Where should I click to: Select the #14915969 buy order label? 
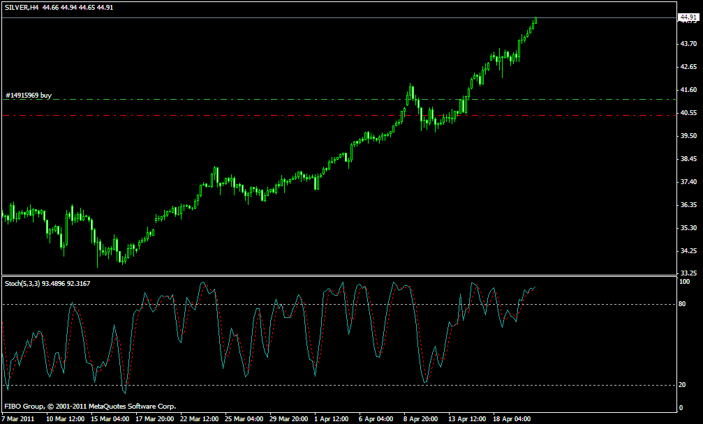[29, 96]
